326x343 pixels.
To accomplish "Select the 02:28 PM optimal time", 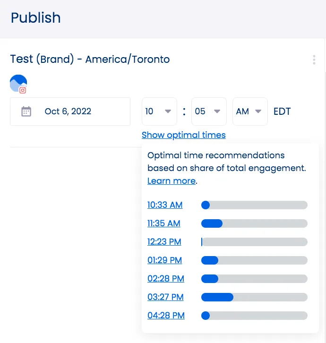I will pyautogui.click(x=166, y=278).
